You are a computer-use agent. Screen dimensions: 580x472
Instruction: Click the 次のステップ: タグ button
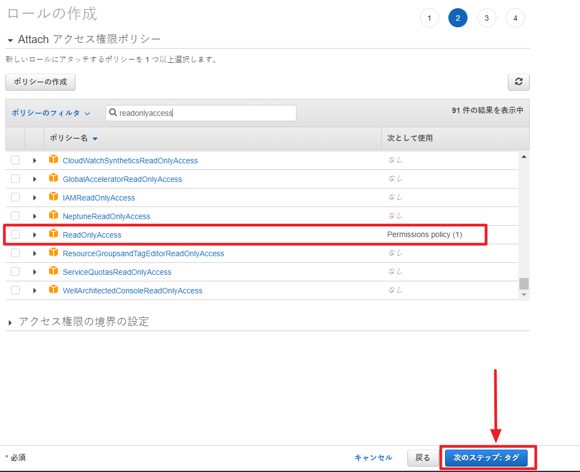(x=486, y=458)
